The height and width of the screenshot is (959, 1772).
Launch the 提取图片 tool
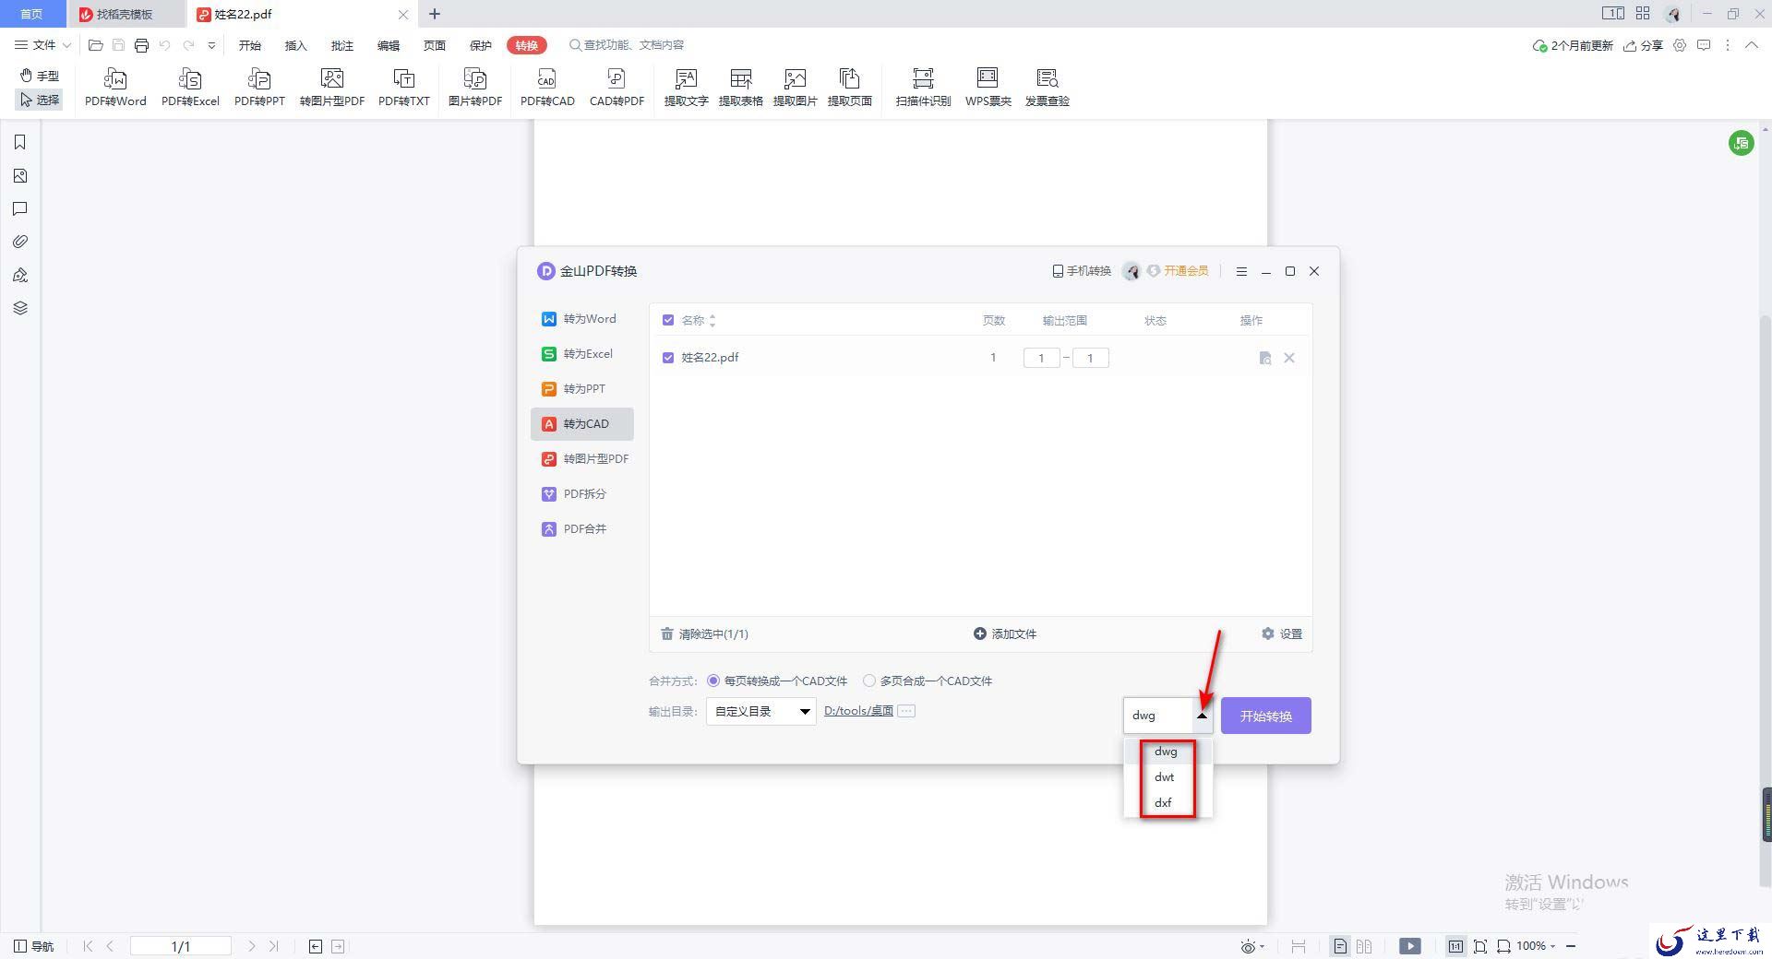pos(795,88)
